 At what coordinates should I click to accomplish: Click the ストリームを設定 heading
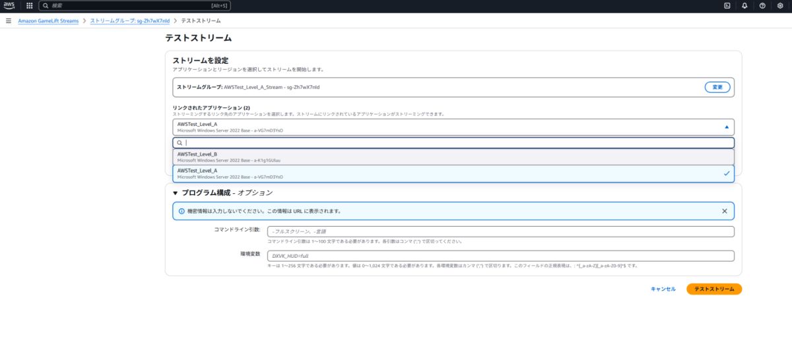[x=201, y=61]
